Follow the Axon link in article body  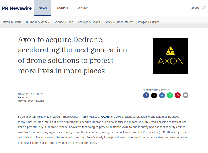coord(85,117)
